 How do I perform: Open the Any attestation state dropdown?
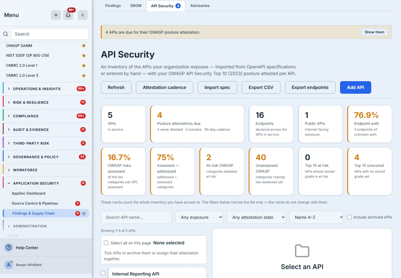(256, 217)
